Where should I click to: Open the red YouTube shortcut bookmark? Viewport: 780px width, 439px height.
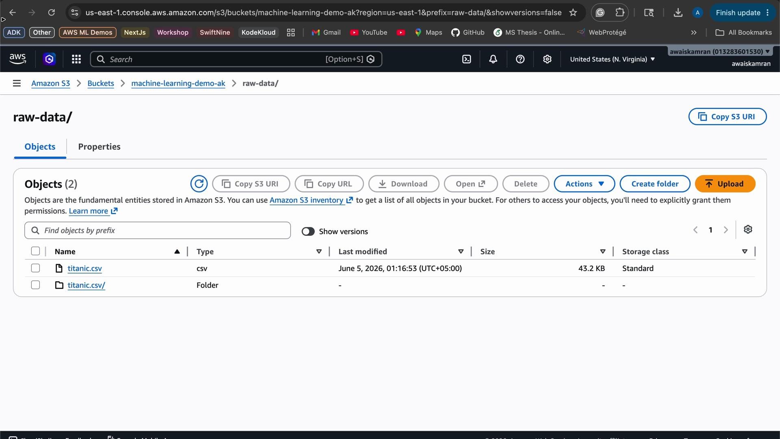401,33
